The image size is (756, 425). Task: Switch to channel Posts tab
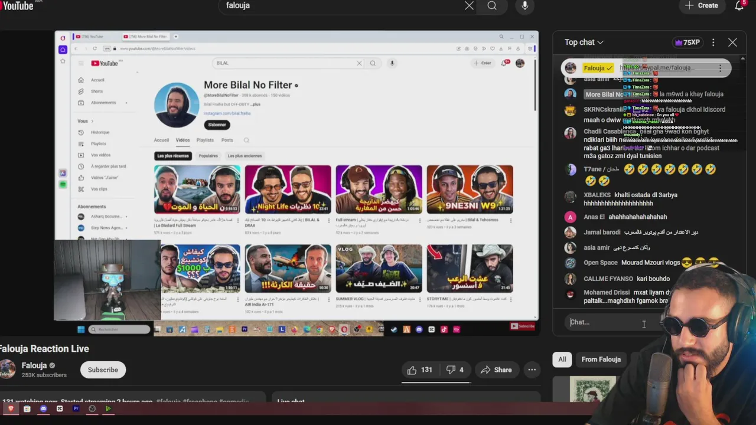coord(227,140)
